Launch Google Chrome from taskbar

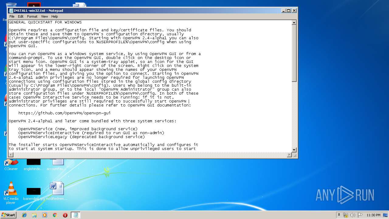[55, 215]
